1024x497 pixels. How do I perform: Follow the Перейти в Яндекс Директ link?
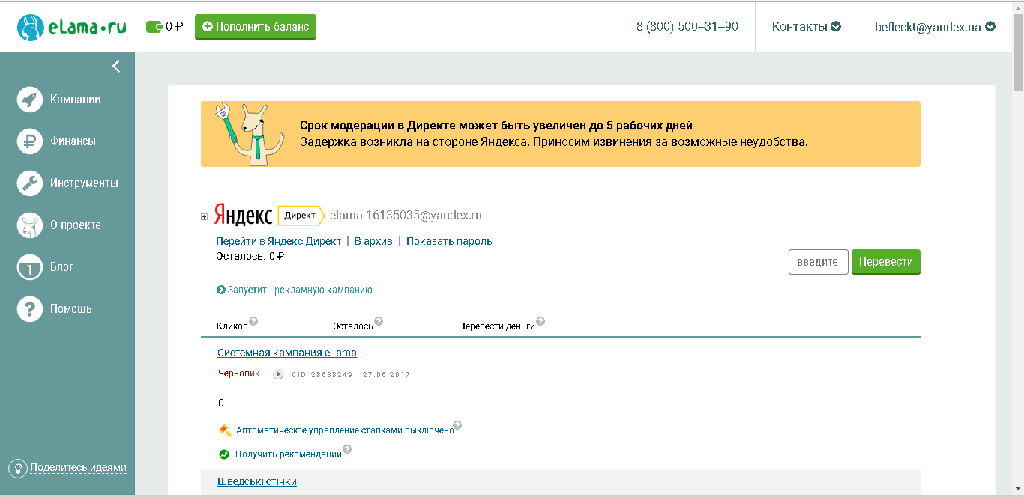(279, 241)
